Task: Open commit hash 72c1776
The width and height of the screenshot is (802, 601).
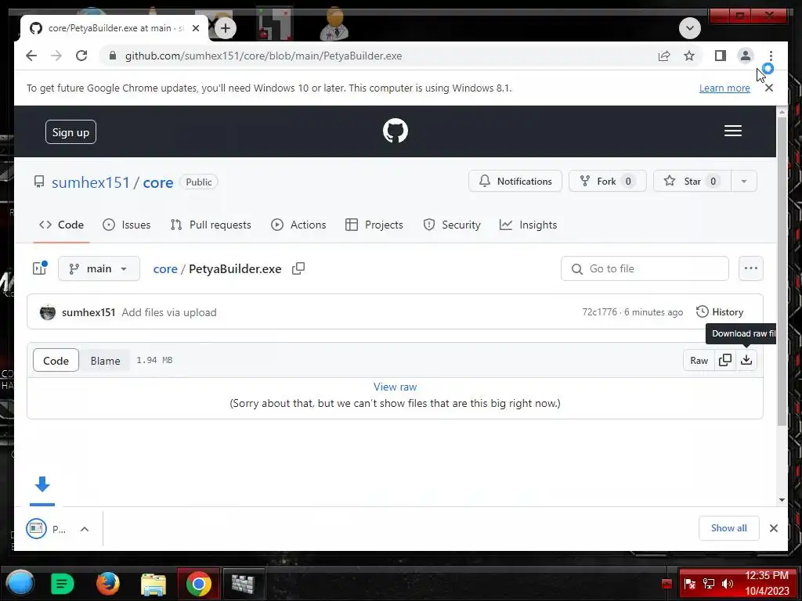Action: pos(599,312)
